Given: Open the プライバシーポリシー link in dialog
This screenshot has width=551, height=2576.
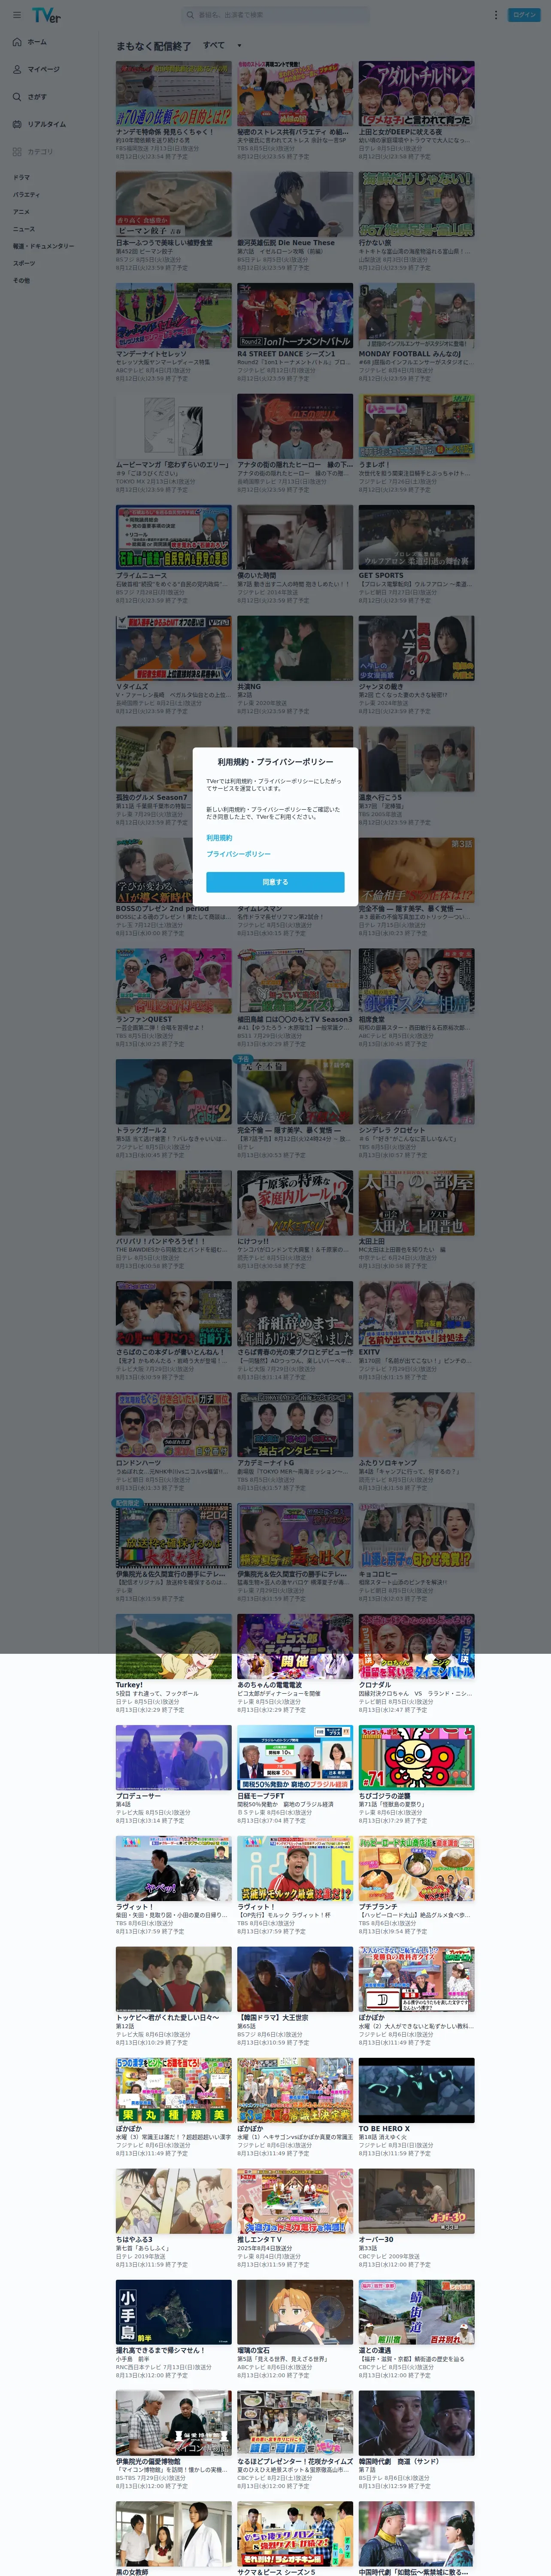Looking at the screenshot, I should click(x=238, y=854).
